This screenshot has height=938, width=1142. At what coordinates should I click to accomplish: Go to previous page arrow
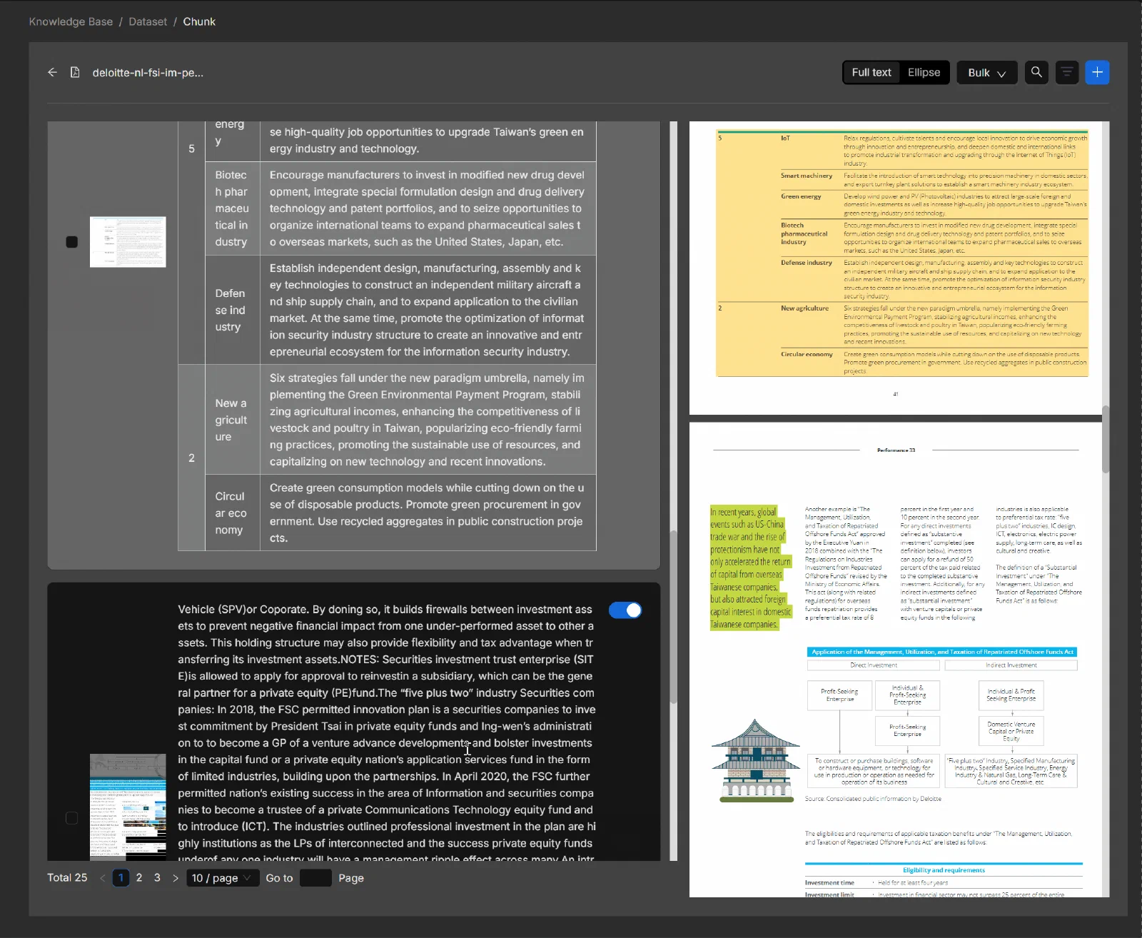pyautogui.click(x=103, y=878)
